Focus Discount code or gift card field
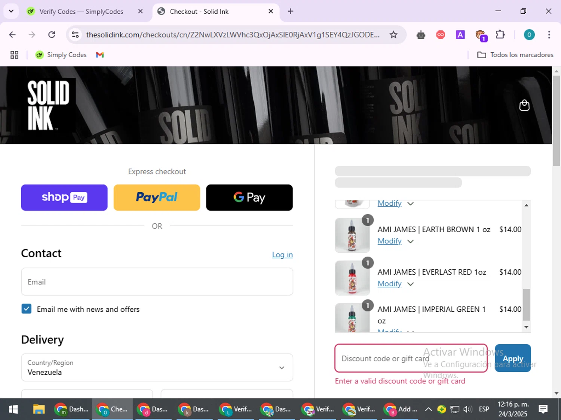 pyautogui.click(x=411, y=358)
